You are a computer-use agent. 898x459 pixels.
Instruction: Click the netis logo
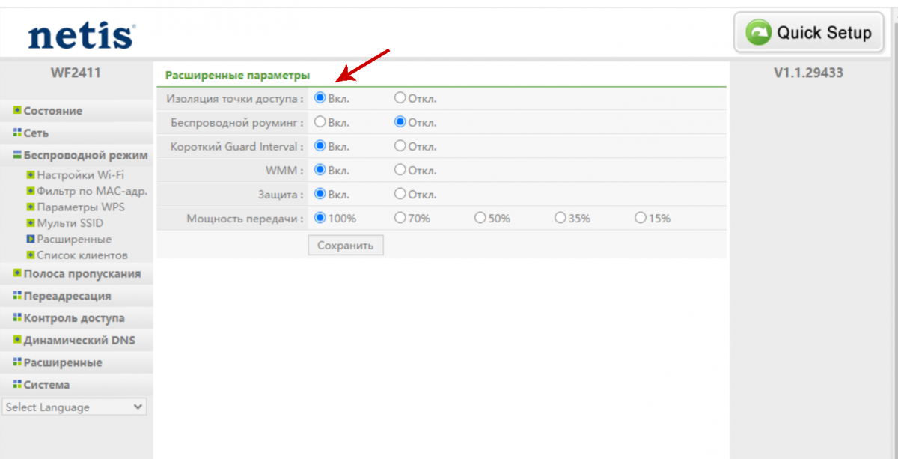tap(82, 35)
